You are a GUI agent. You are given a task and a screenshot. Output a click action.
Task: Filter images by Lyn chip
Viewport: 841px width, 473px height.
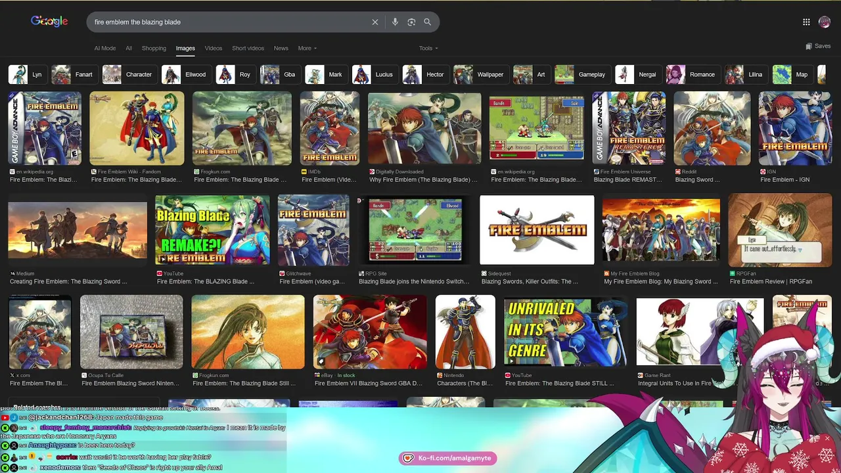[27, 74]
